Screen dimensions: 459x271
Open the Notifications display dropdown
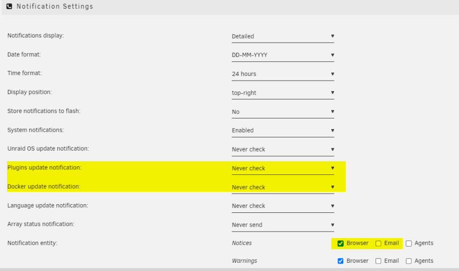283,37
